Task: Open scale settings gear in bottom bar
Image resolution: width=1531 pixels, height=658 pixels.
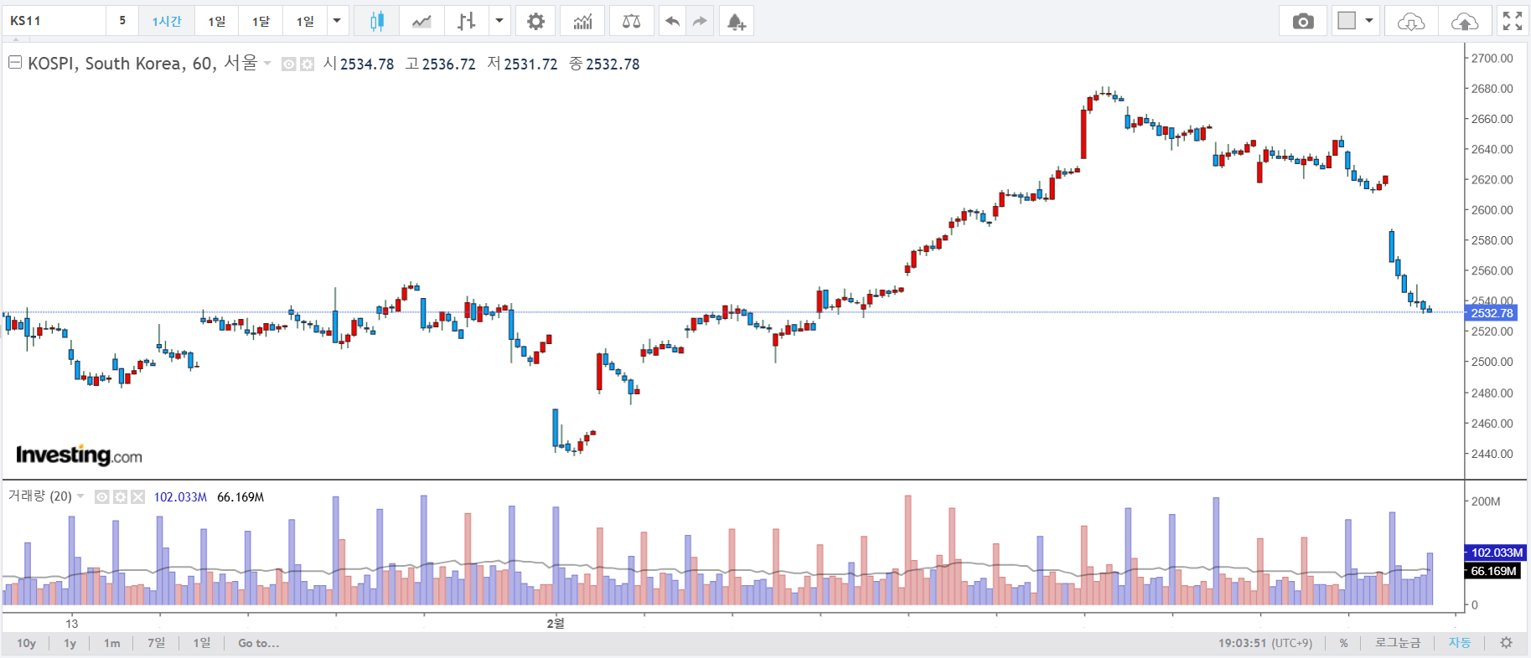Action: [x=1506, y=643]
